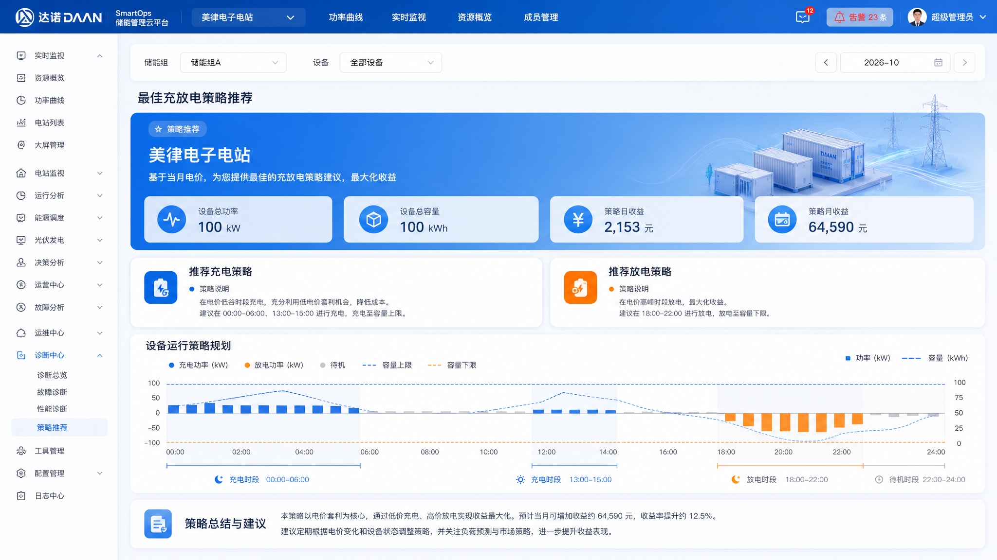Click the 推荐放电策略 orange battery icon

[x=580, y=287]
